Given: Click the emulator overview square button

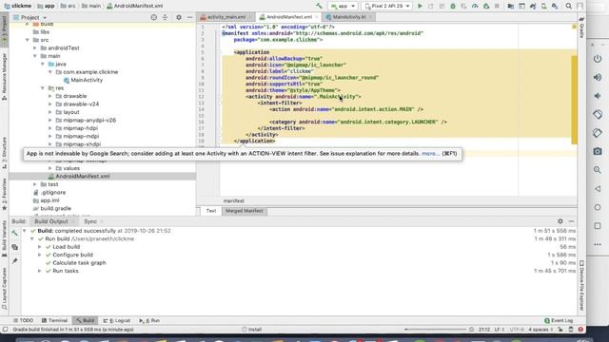Looking at the screenshot, I should [x=598, y=226].
